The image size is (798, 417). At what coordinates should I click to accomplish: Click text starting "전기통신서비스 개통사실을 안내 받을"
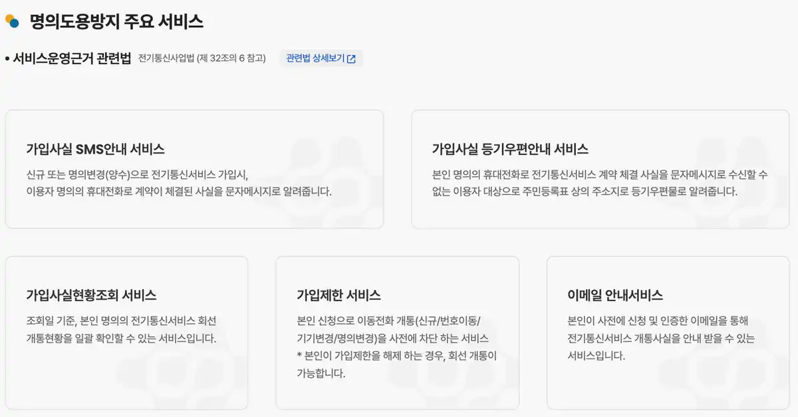(661, 338)
